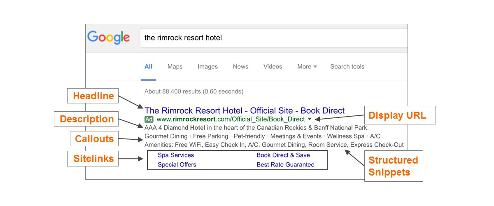Open the News tab
This screenshot has height=206, width=494.
(x=240, y=66)
